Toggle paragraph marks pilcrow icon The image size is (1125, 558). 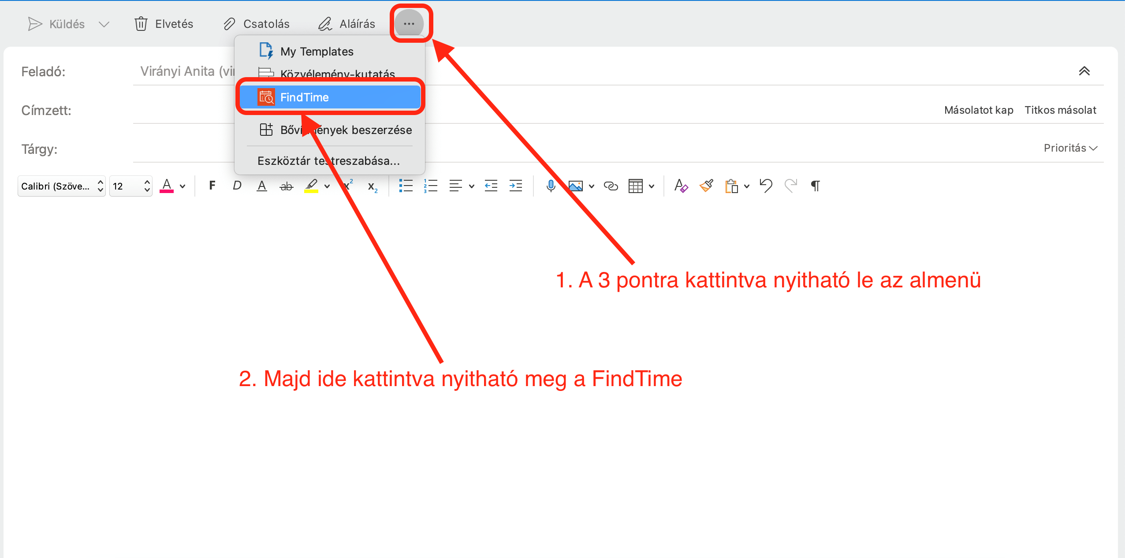click(x=816, y=186)
